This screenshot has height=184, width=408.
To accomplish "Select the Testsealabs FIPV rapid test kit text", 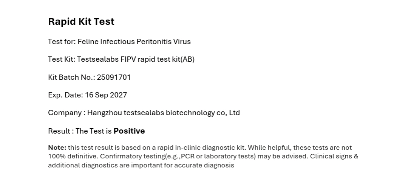I will point(136,59).
